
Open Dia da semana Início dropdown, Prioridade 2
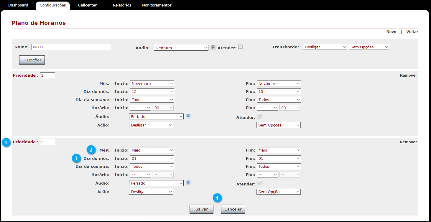tap(152, 166)
